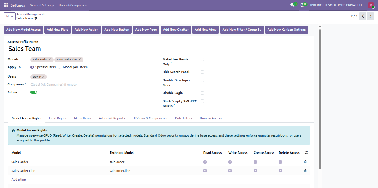Image resolution: width=378 pixels, height=188 pixels.
Task: Open the apps grid menu icon
Action: 6,5
